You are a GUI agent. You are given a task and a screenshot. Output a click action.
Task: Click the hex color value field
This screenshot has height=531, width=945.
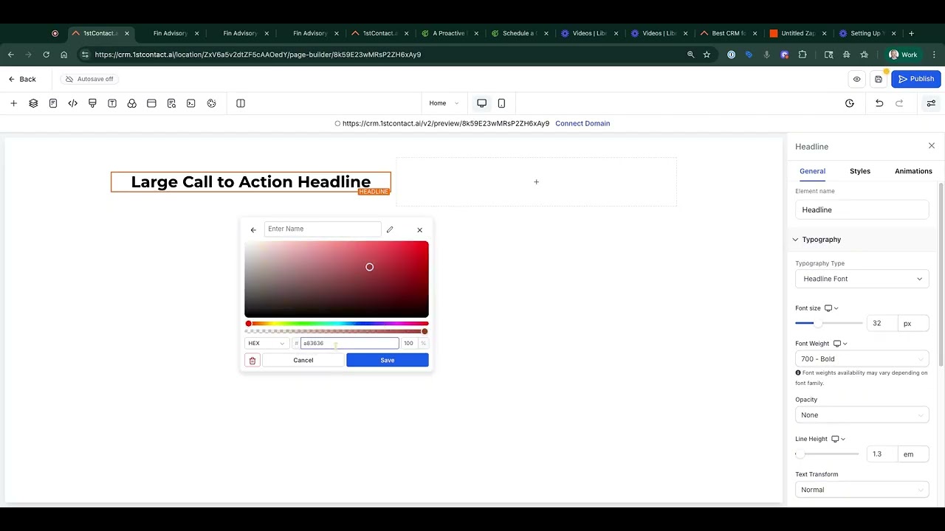pyautogui.click(x=349, y=343)
